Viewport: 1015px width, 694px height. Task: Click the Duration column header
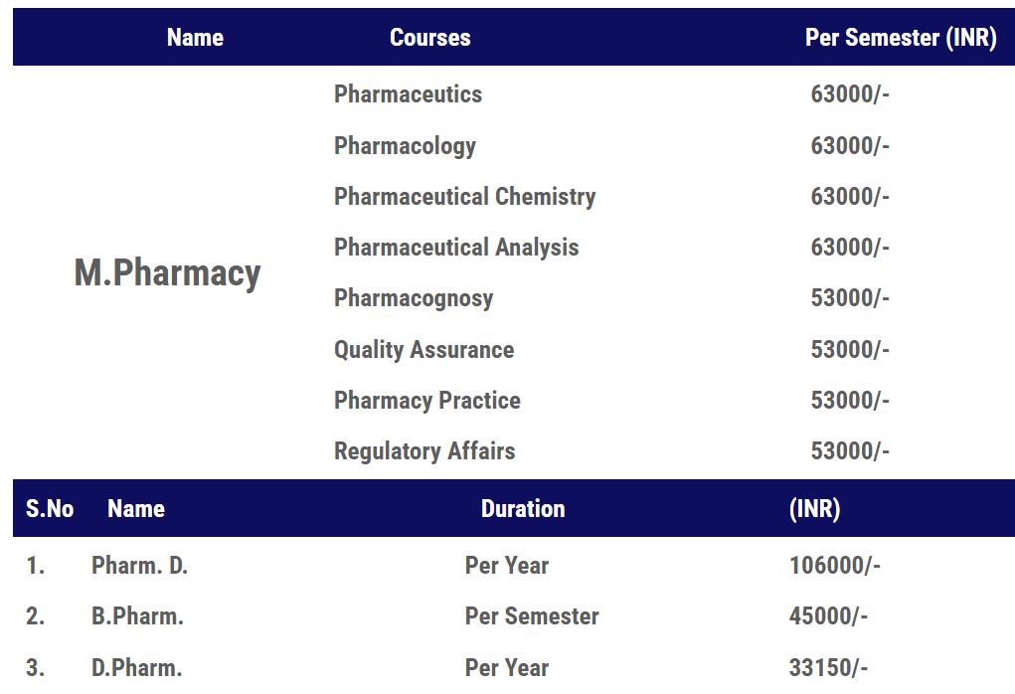[523, 509]
